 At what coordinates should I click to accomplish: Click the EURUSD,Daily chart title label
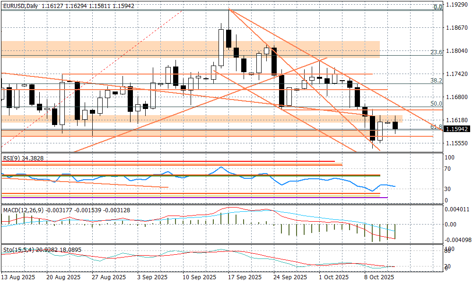(x=20, y=6)
